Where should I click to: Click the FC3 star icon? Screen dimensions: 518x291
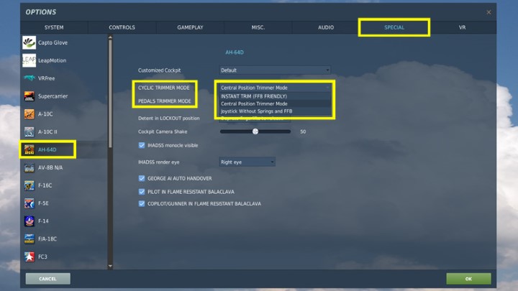click(29, 257)
